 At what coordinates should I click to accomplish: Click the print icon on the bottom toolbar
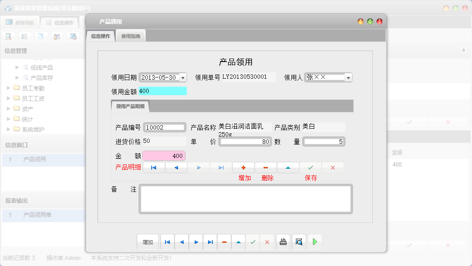(x=283, y=241)
